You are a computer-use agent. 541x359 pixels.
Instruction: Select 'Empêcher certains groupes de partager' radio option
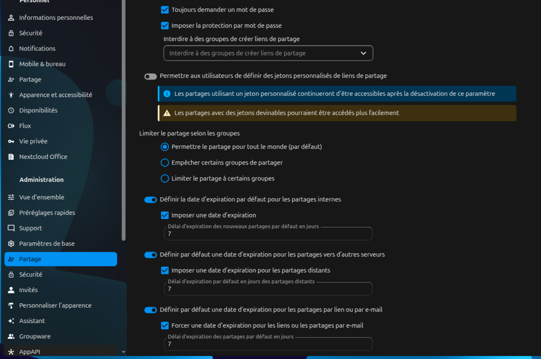pyautogui.click(x=165, y=163)
